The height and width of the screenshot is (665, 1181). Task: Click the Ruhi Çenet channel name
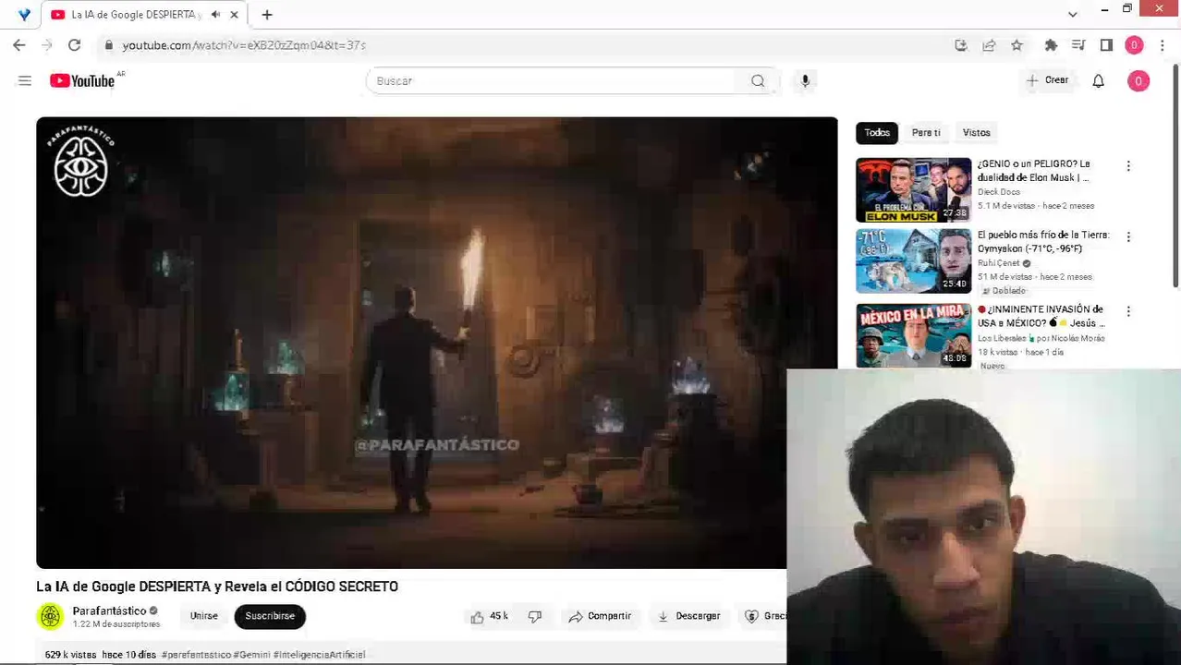(999, 263)
